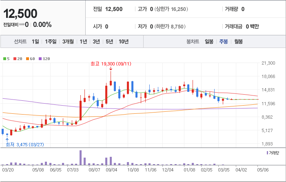Click the 04/02 date axis label
Viewport: 286px width, 182px height.
tap(241, 170)
